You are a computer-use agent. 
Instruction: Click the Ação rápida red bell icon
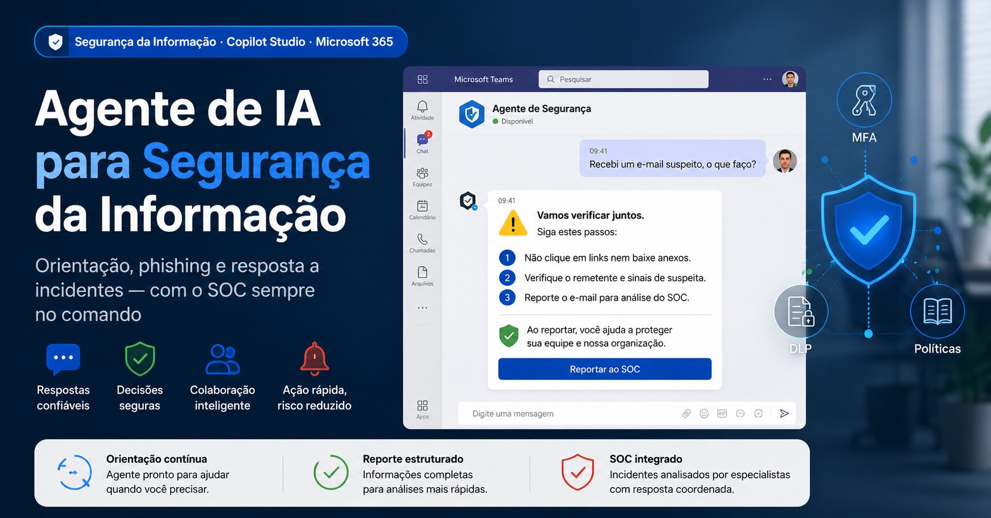[314, 359]
